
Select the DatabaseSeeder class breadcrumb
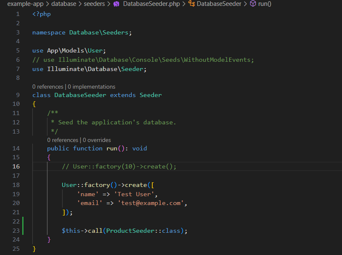pos(219,4)
